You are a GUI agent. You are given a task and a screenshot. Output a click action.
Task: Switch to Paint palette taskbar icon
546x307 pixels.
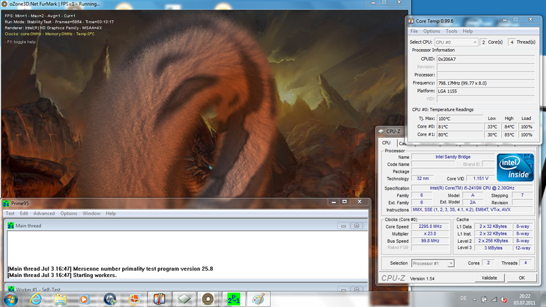258,299
